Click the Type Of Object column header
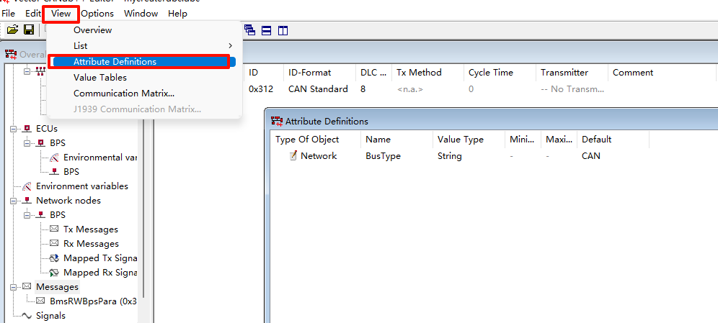The width and height of the screenshot is (718, 323). coord(316,140)
